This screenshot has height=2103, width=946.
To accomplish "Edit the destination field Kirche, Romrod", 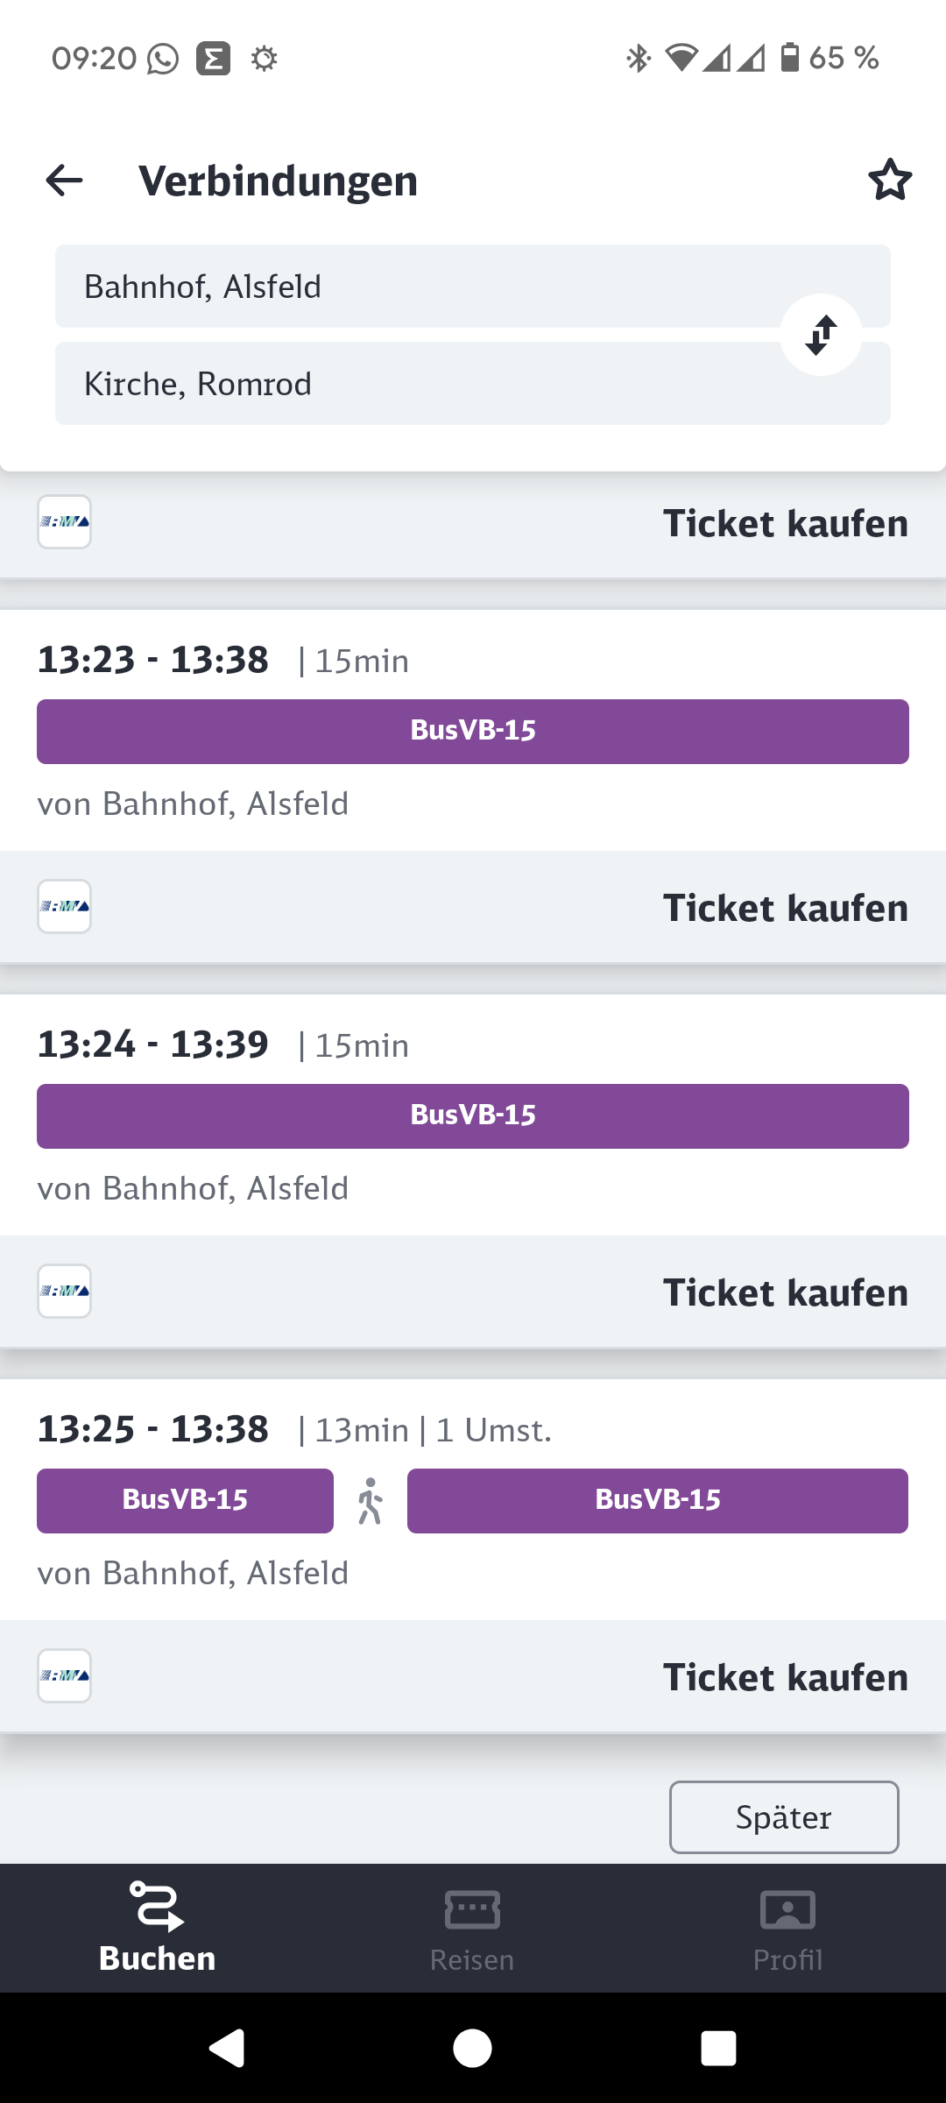I will pos(412,384).
